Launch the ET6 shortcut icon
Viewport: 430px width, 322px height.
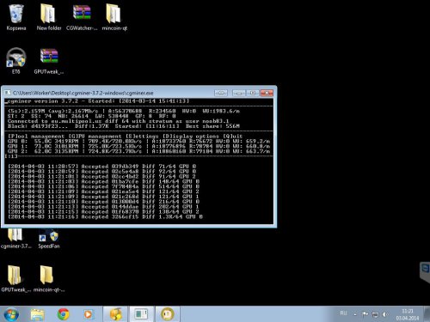16,61
